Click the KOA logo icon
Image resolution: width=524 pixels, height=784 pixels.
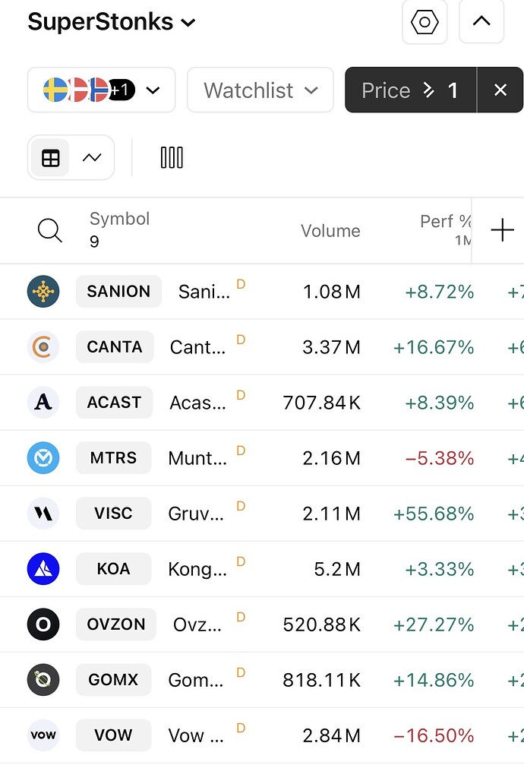click(43, 569)
